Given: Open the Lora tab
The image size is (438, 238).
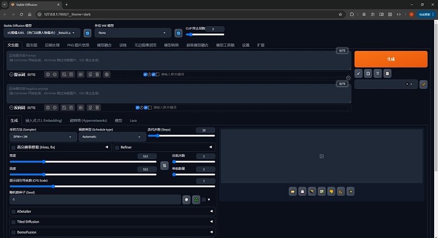Looking at the screenshot, I should 133,120.
